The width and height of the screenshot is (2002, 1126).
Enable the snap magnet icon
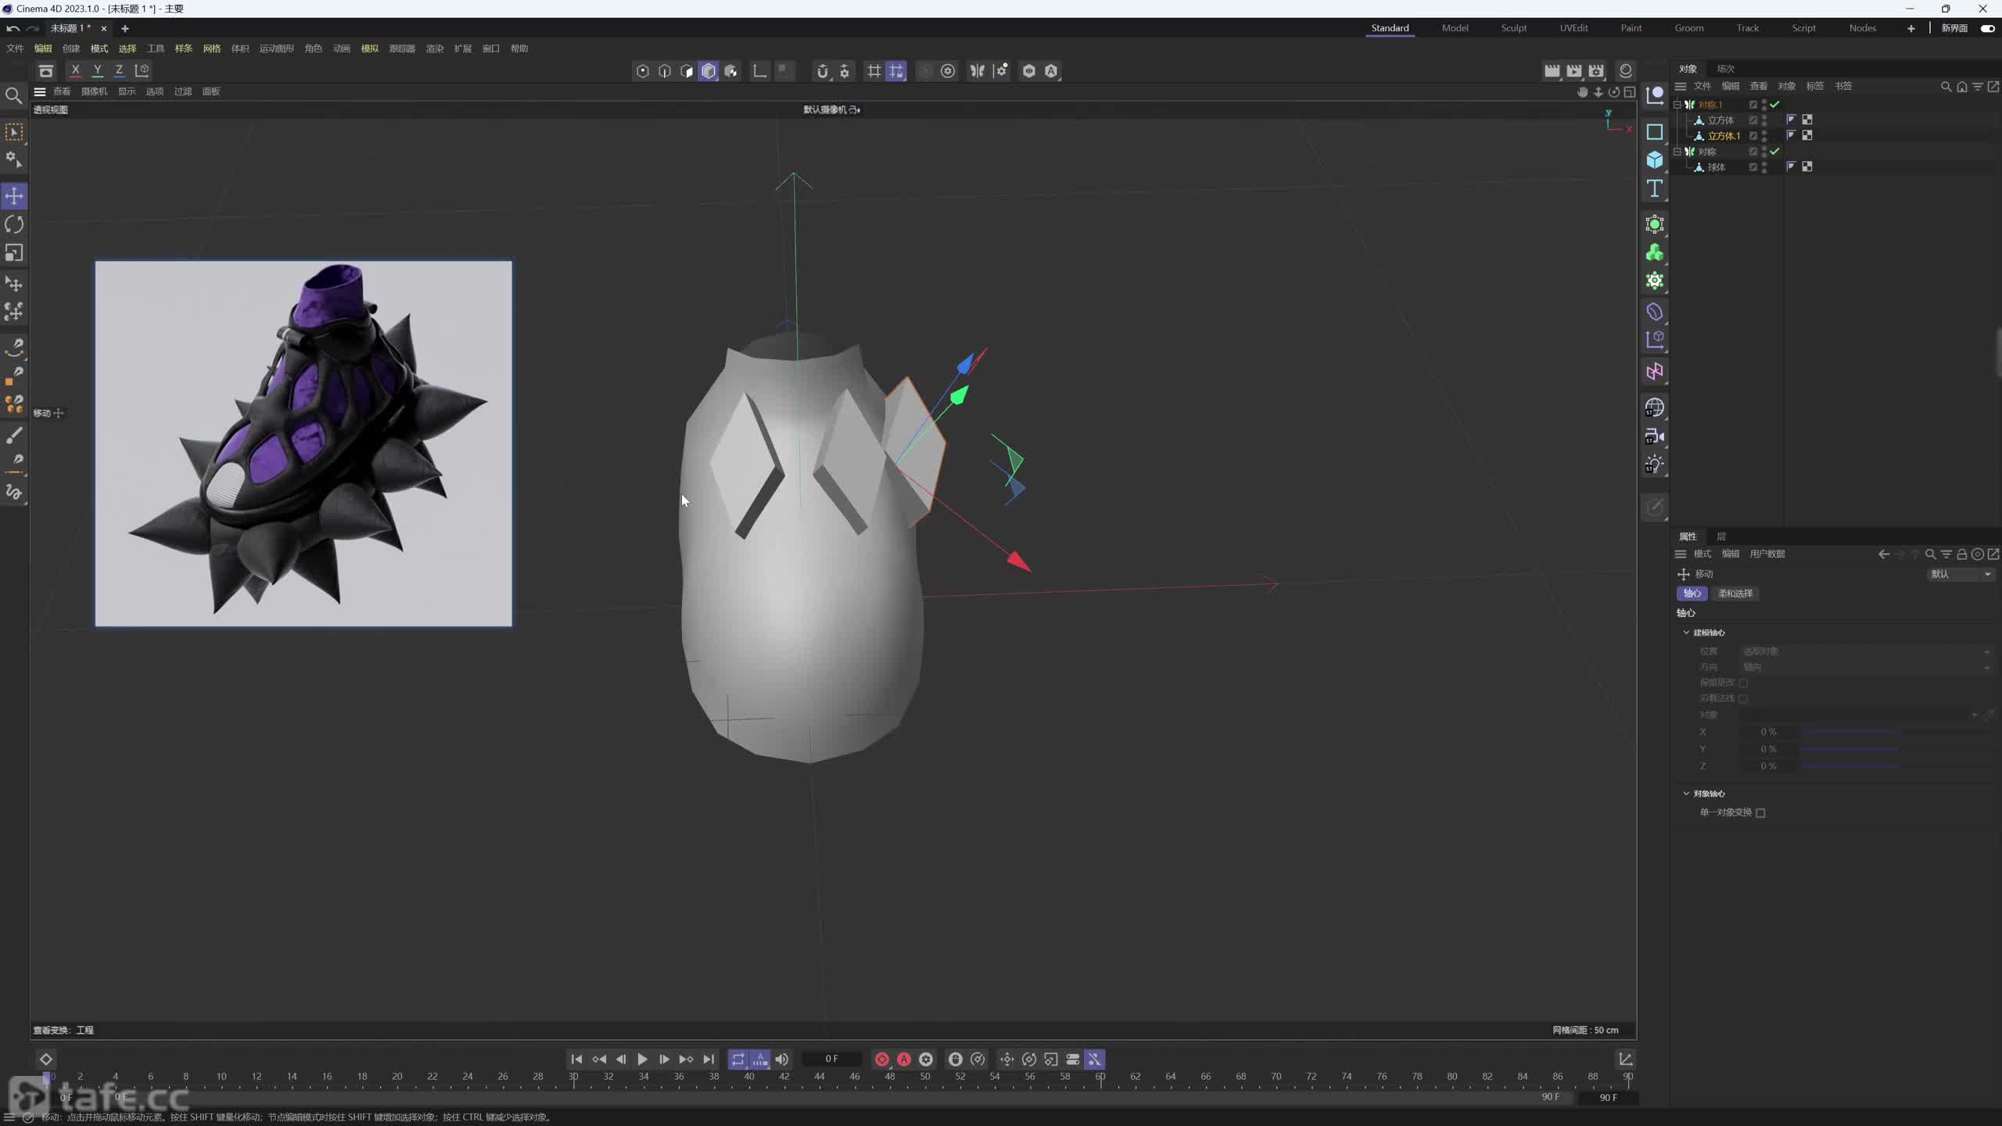click(x=823, y=71)
